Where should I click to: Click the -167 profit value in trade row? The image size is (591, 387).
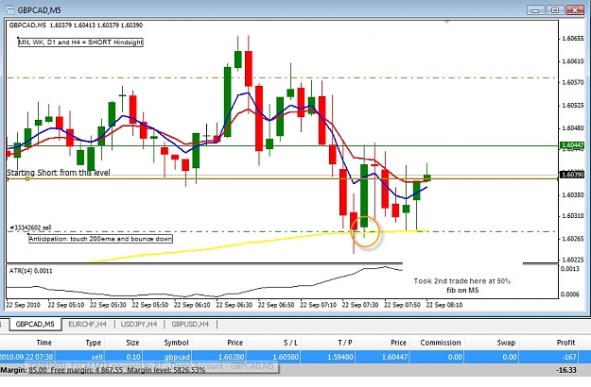(569, 357)
